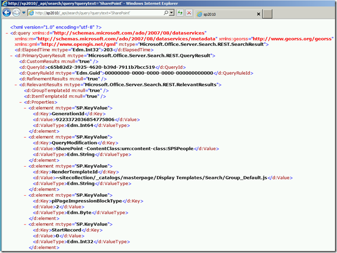
Task: Go back with the browser Back arrow
Action: tap(6, 12)
